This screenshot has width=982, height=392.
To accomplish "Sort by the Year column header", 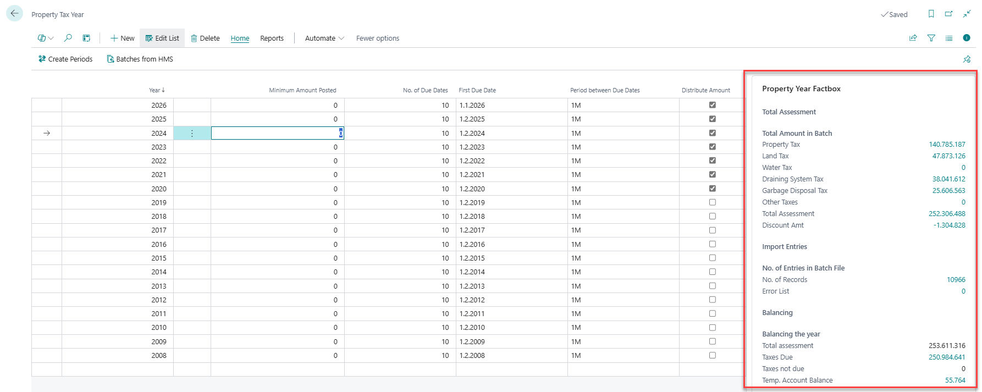I will [x=157, y=90].
